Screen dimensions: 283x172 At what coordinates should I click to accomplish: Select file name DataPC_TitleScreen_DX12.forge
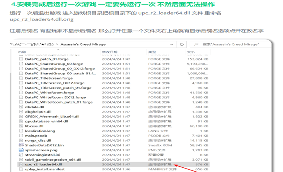(55, 83)
